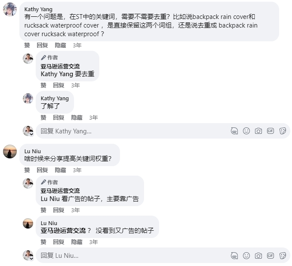The height and width of the screenshot is (266, 292).
Task: Open sticker picker in Lu Niu reply box
Action: tap(283, 256)
